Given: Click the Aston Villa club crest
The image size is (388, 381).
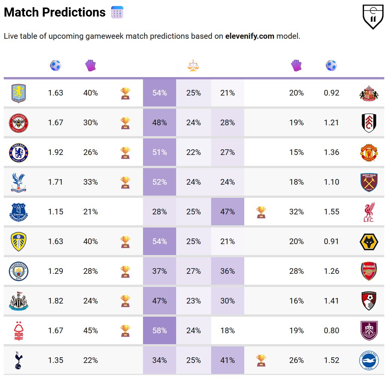Looking at the screenshot, I should [x=18, y=93].
